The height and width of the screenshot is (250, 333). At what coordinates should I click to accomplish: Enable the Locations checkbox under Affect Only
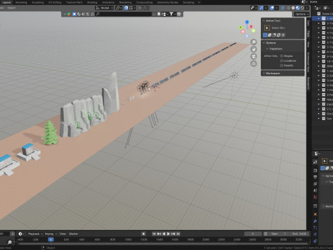pyautogui.click(x=282, y=60)
